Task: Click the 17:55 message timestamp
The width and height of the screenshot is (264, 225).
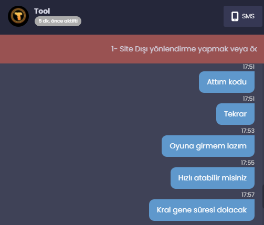Action: [x=248, y=163]
